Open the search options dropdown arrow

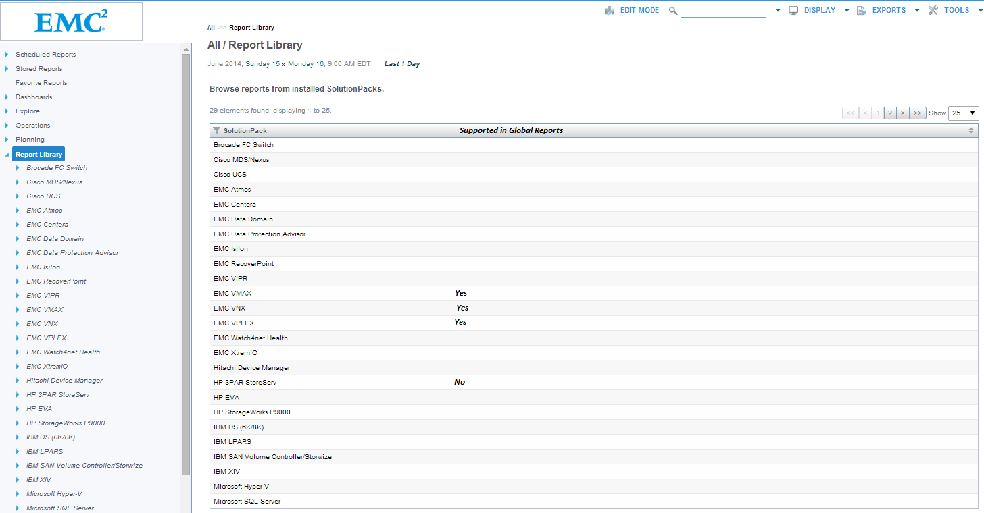[x=778, y=11]
